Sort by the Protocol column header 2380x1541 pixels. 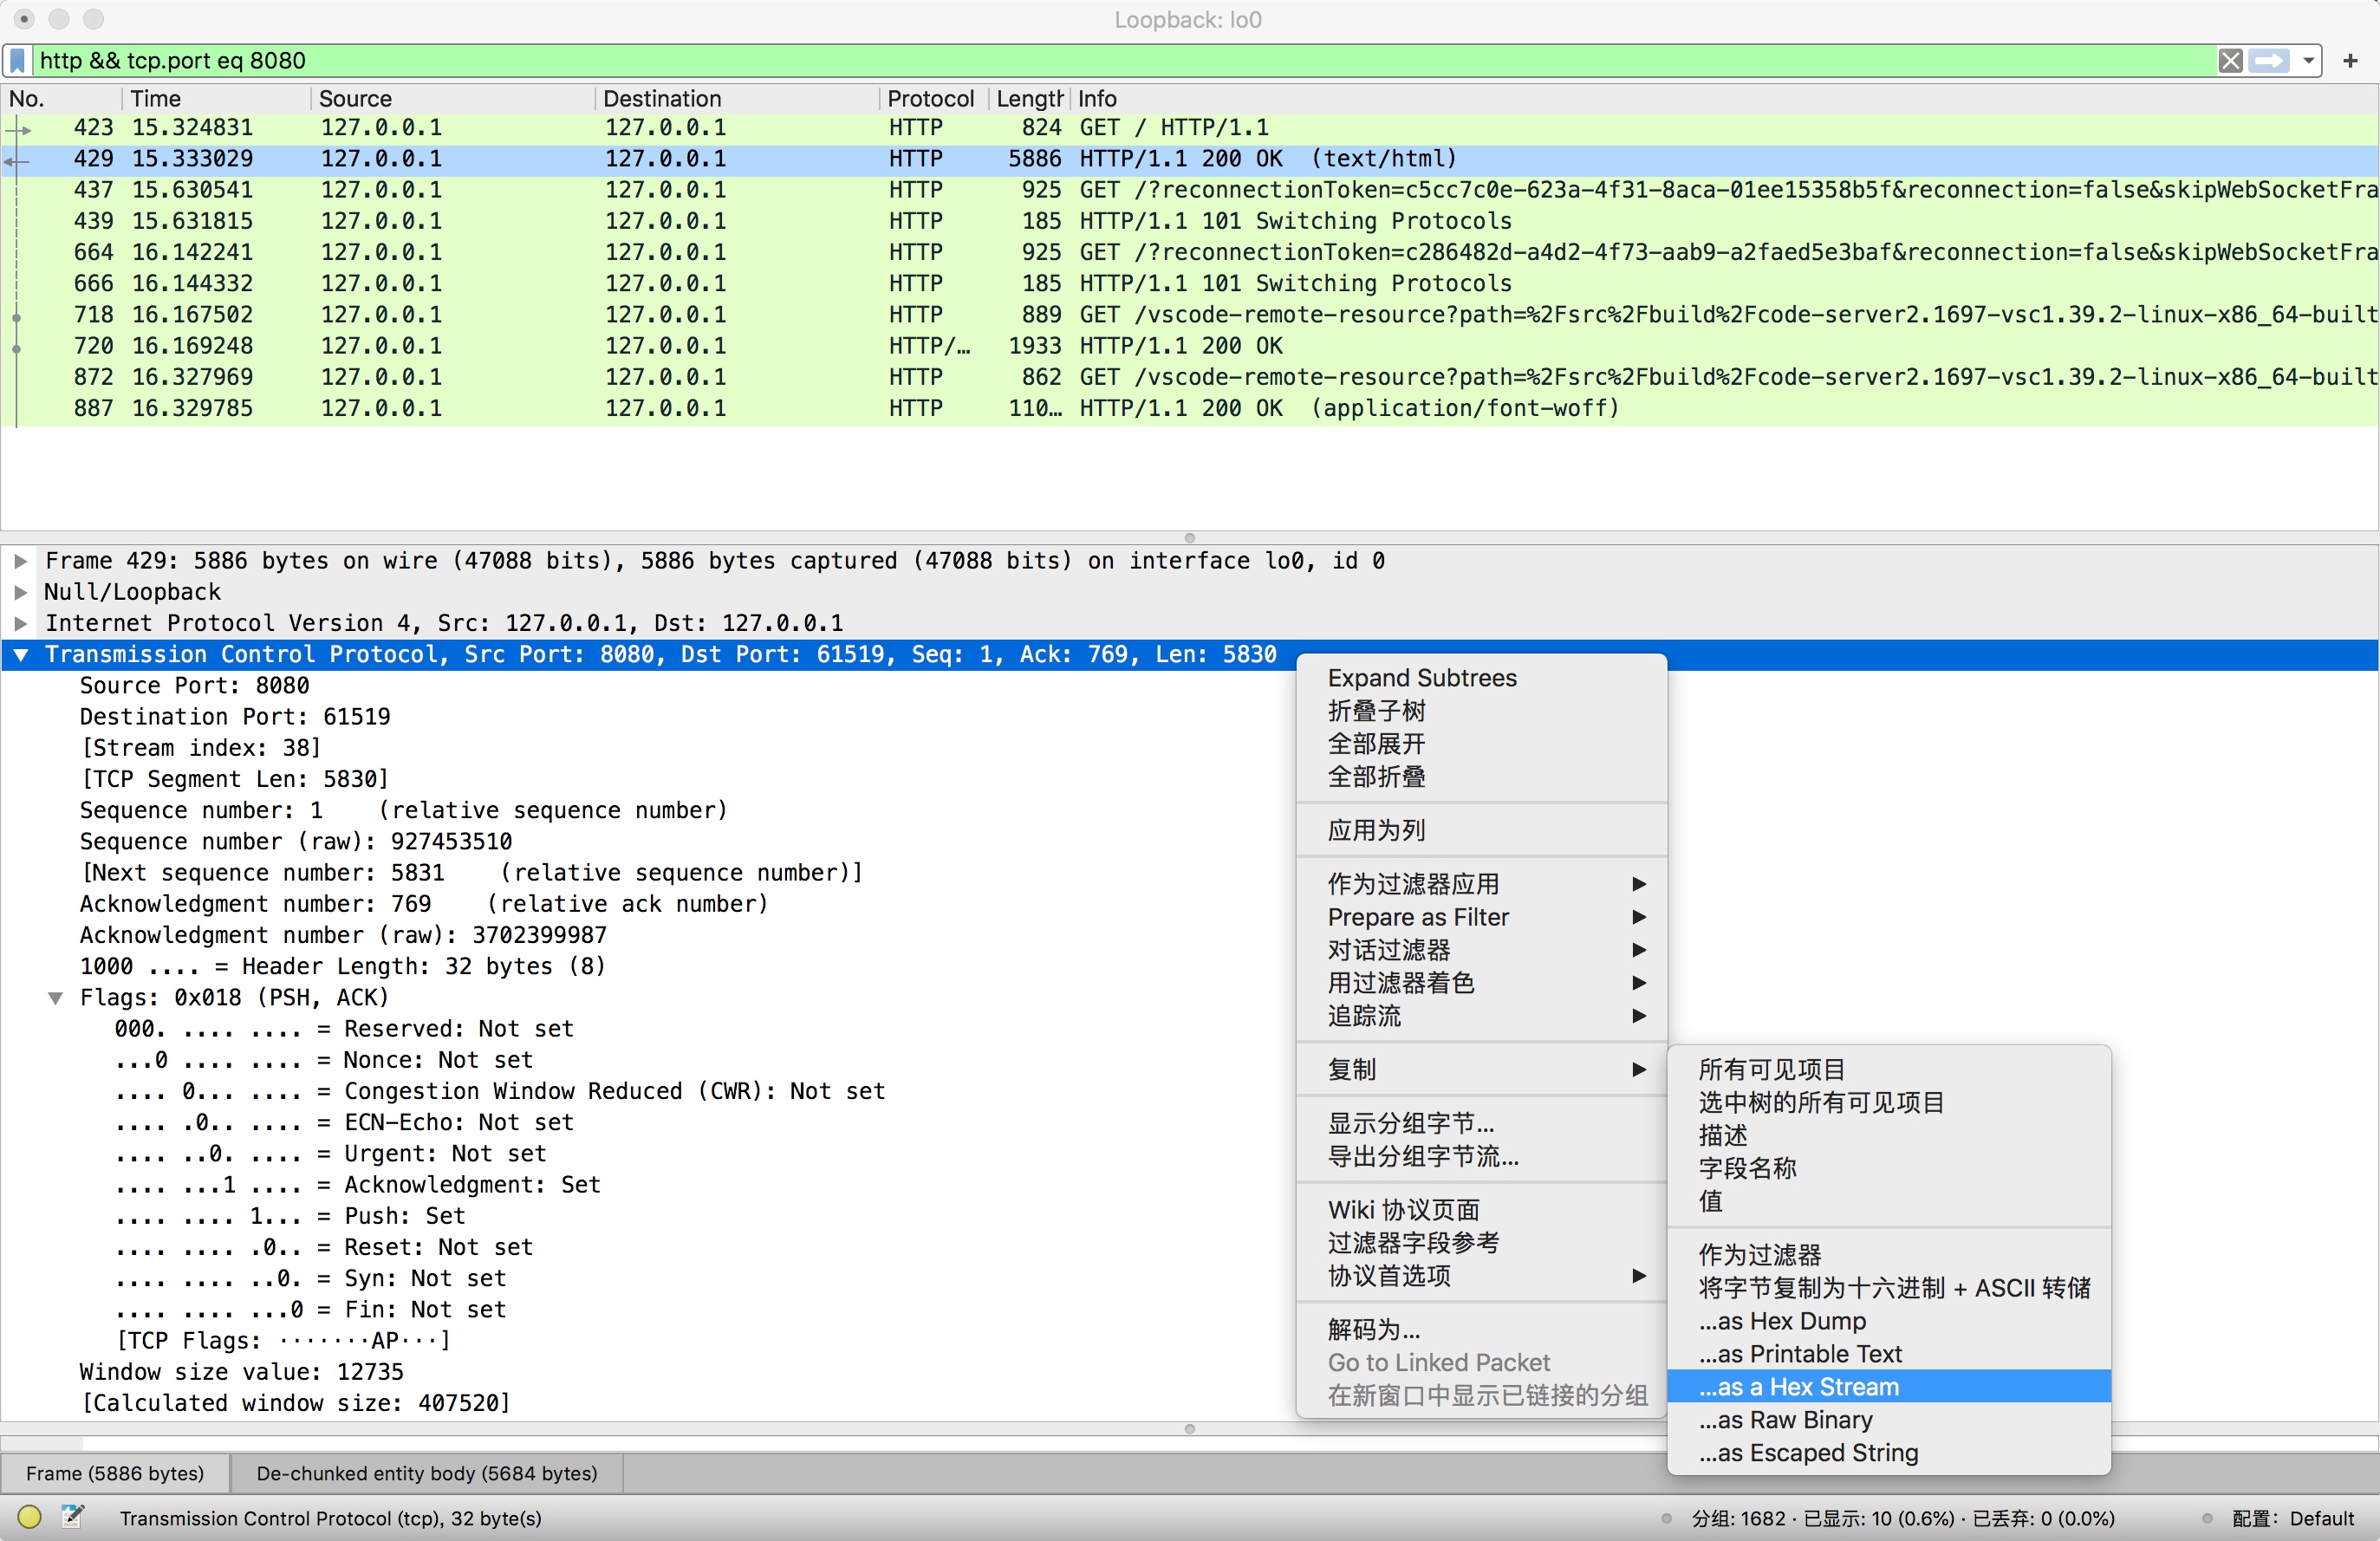[x=934, y=99]
